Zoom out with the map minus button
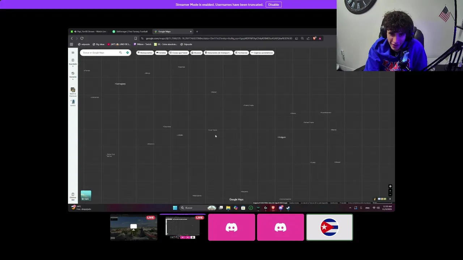This screenshot has height=260, width=463. click(390, 195)
